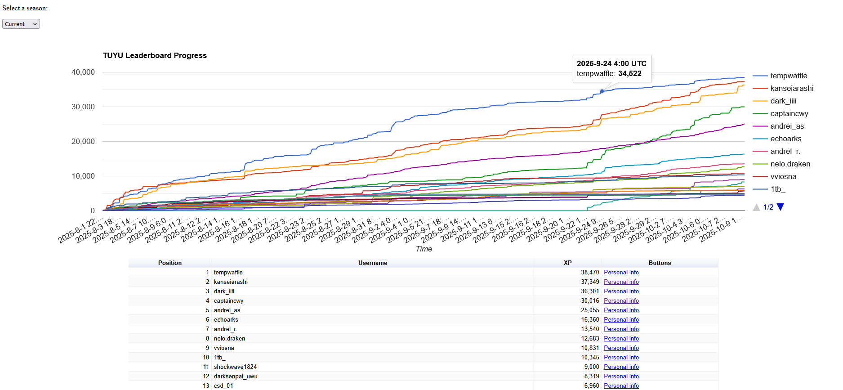Open Personal info for darksenpai_uwu
843x390 pixels.
click(x=621, y=376)
